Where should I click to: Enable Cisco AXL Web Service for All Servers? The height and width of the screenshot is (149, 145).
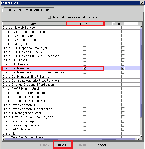85,27
